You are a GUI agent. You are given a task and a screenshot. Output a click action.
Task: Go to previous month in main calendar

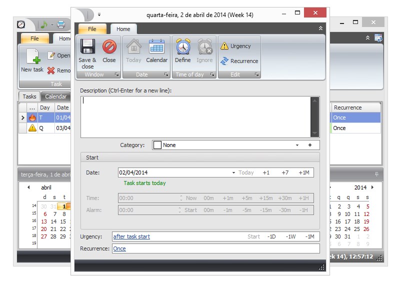[28, 187]
